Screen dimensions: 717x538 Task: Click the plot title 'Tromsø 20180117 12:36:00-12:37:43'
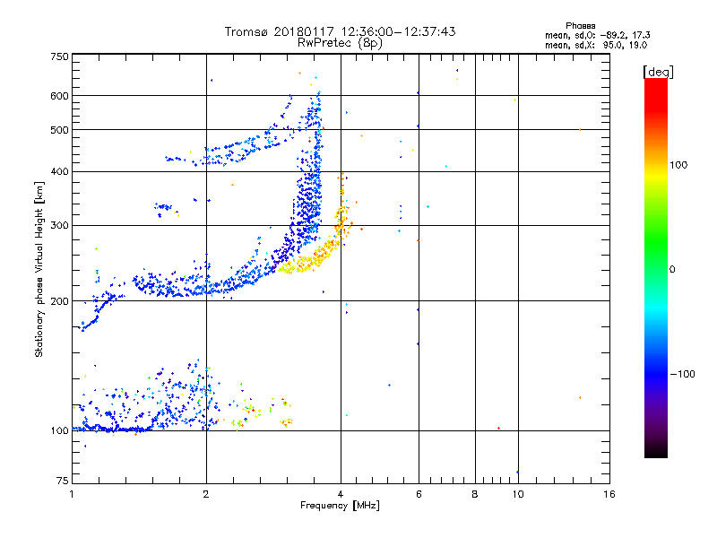(x=340, y=31)
